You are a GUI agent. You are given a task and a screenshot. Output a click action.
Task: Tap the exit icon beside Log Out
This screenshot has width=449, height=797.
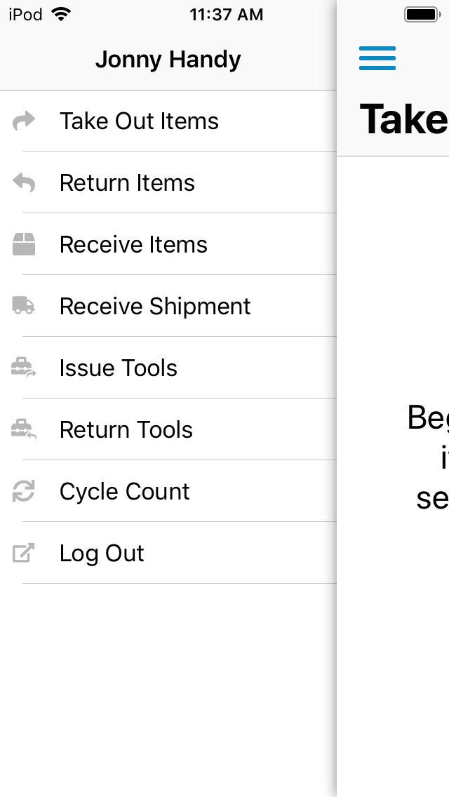[x=24, y=554]
